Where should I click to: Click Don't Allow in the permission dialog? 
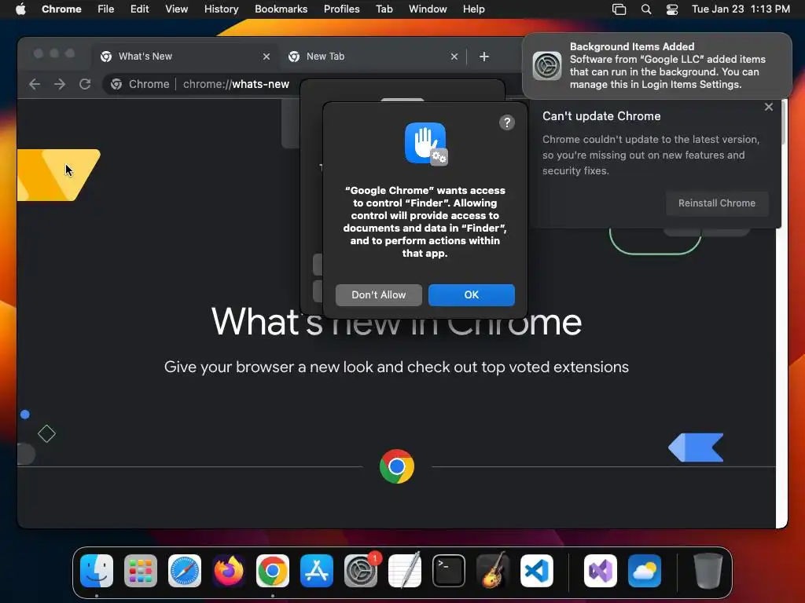coord(378,295)
